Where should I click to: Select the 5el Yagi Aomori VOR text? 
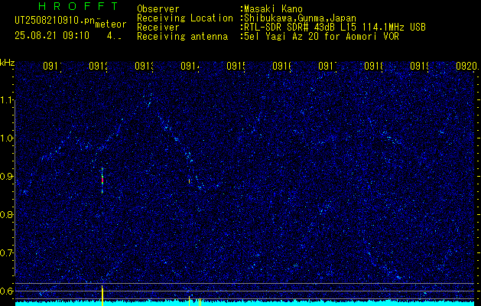tap(321, 37)
